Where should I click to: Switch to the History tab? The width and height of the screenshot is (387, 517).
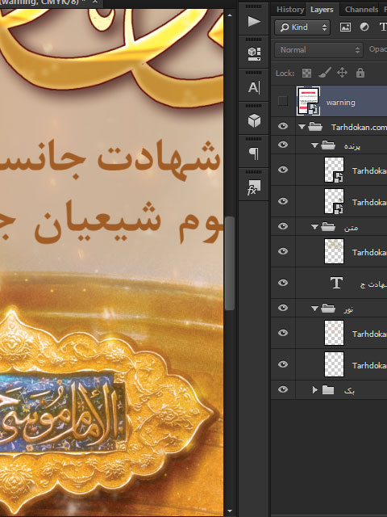click(290, 10)
